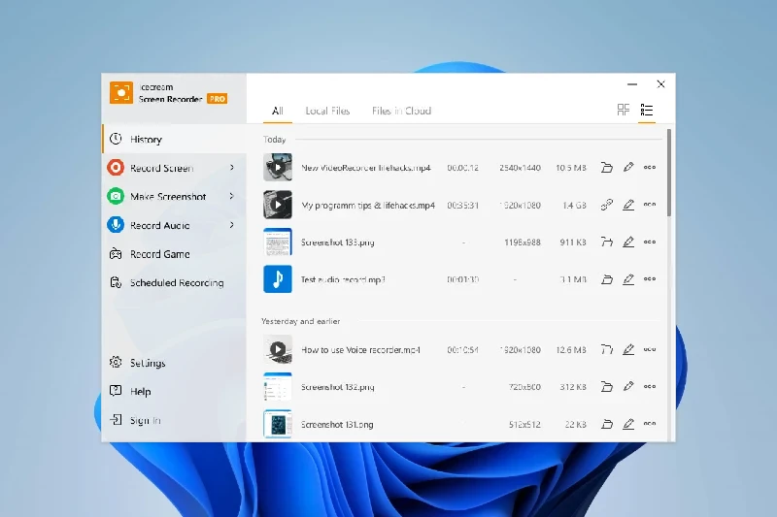Image resolution: width=777 pixels, height=517 pixels.
Task: Click the Icecream Screen Recorder logo
Action: [121, 93]
